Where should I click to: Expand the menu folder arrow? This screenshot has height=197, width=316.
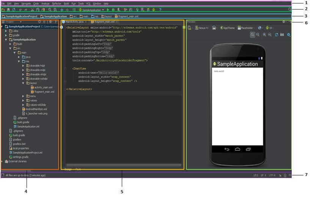23,96
